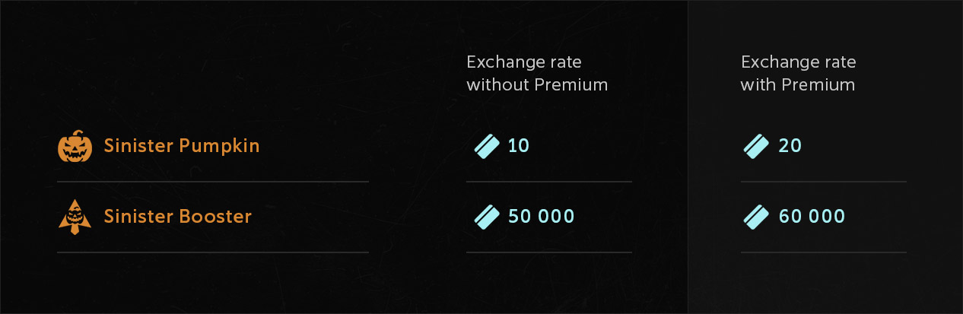963x314 pixels.
Task: Click the 'Exchange rate with Premium' header
Action: click(x=798, y=73)
